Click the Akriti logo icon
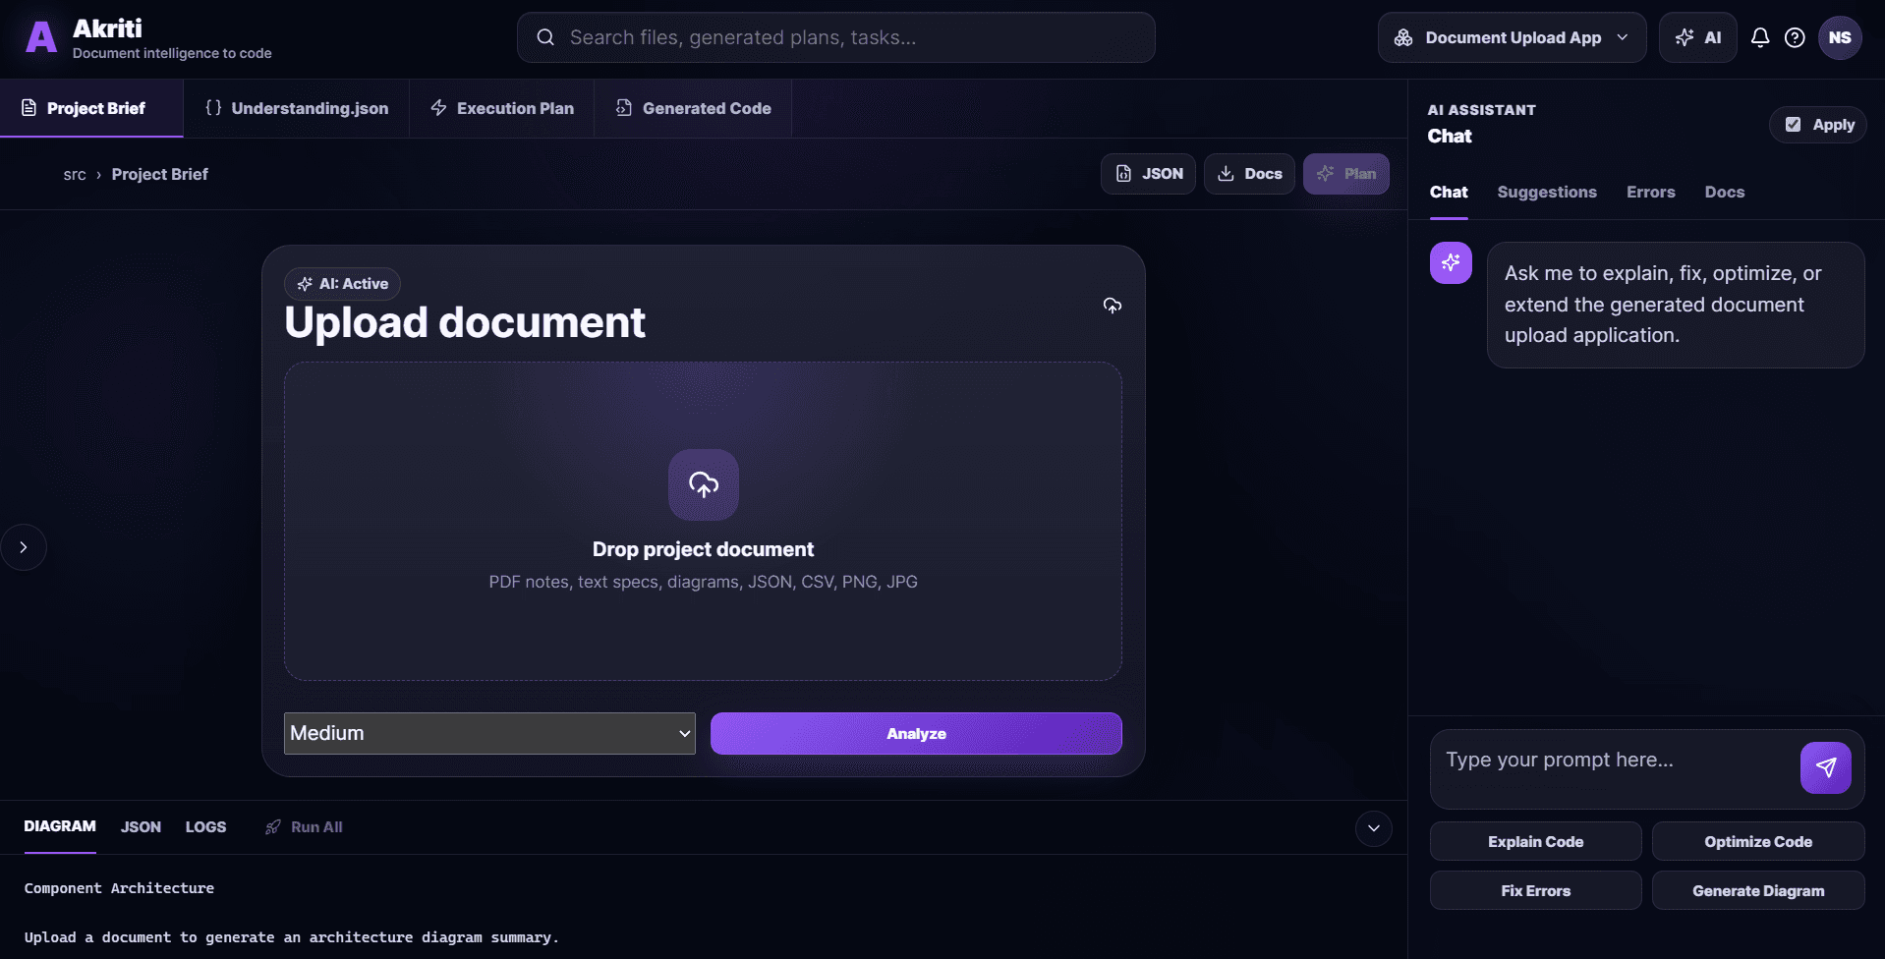Screen dimensions: 1885x959 tap(40, 38)
